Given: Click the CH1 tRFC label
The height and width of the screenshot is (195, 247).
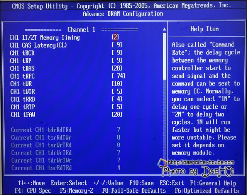Looking at the screenshot, I should (x=22, y=76).
